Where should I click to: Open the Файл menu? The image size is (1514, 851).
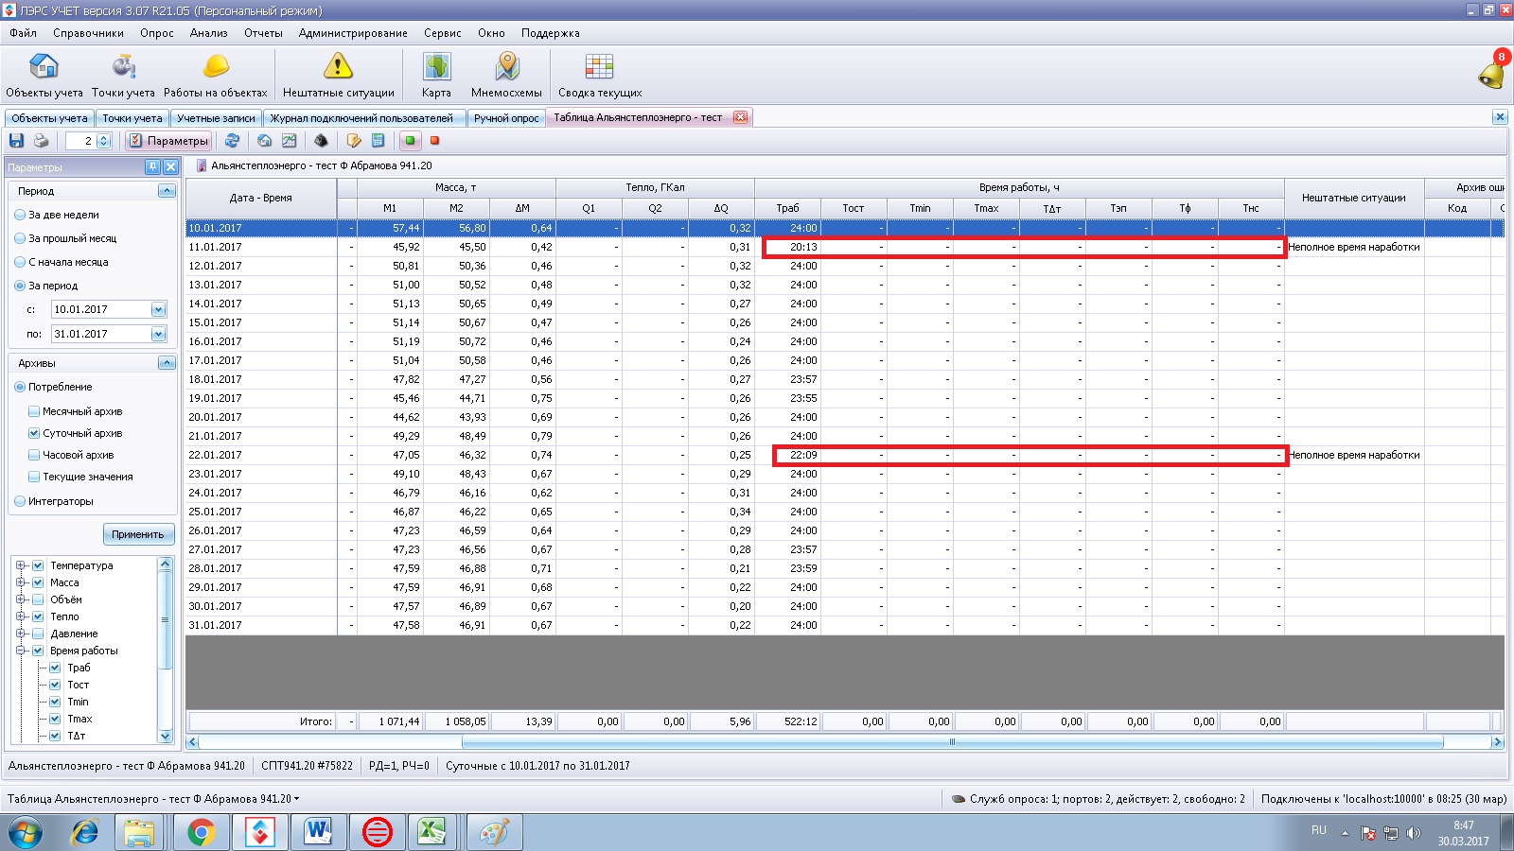click(23, 33)
